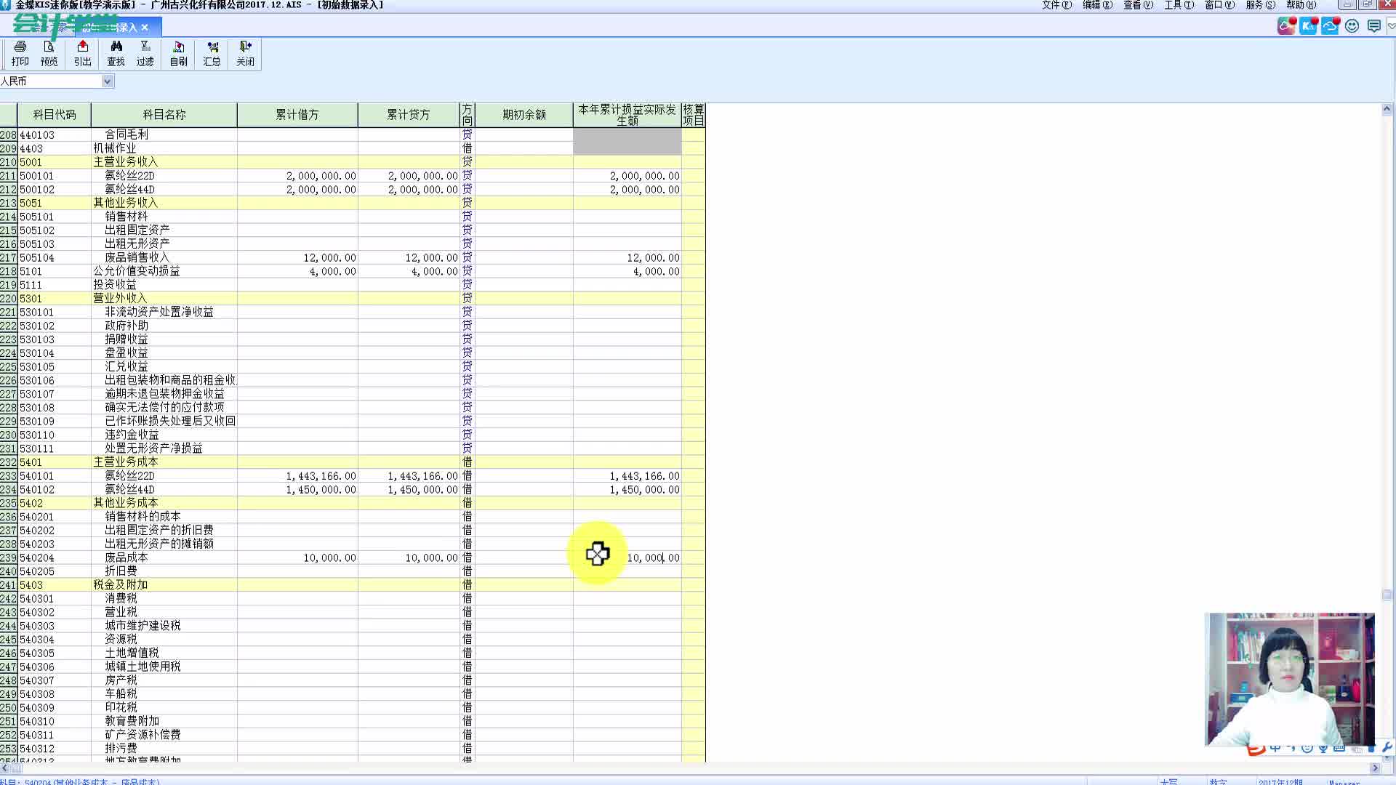Select the 税金及附加 row
The height and width of the screenshot is (785, 1396).
pyautogui.click(x=353, y=585)
